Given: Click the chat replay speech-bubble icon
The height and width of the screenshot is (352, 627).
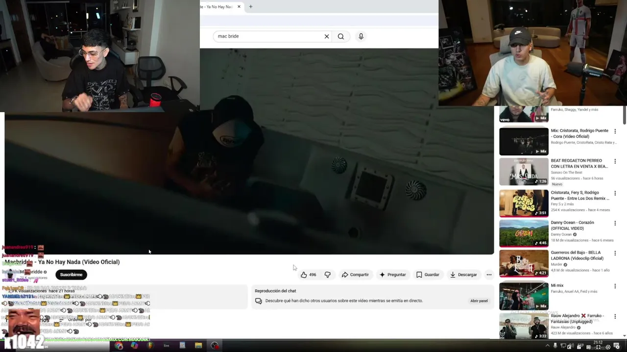Looking at the screenshot, I should (259, 301).
